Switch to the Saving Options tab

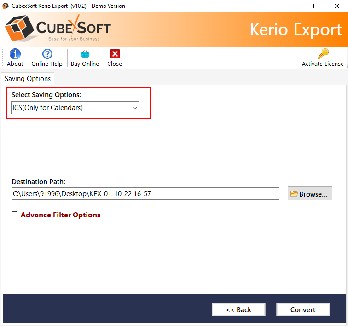[x=28, y=79]
